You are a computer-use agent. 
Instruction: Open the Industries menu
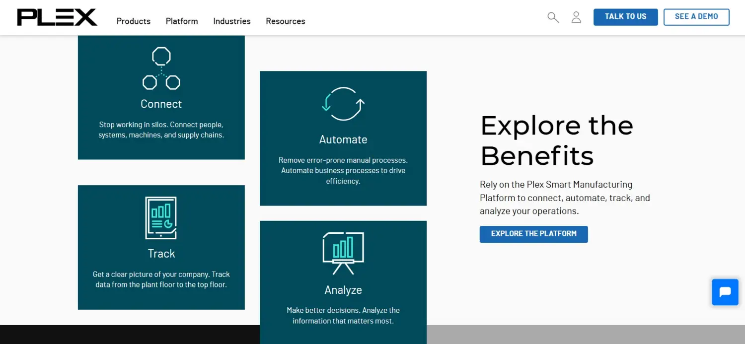tap(232, 21)
